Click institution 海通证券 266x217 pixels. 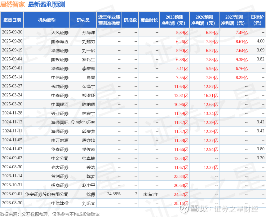(x=60, y=131)
